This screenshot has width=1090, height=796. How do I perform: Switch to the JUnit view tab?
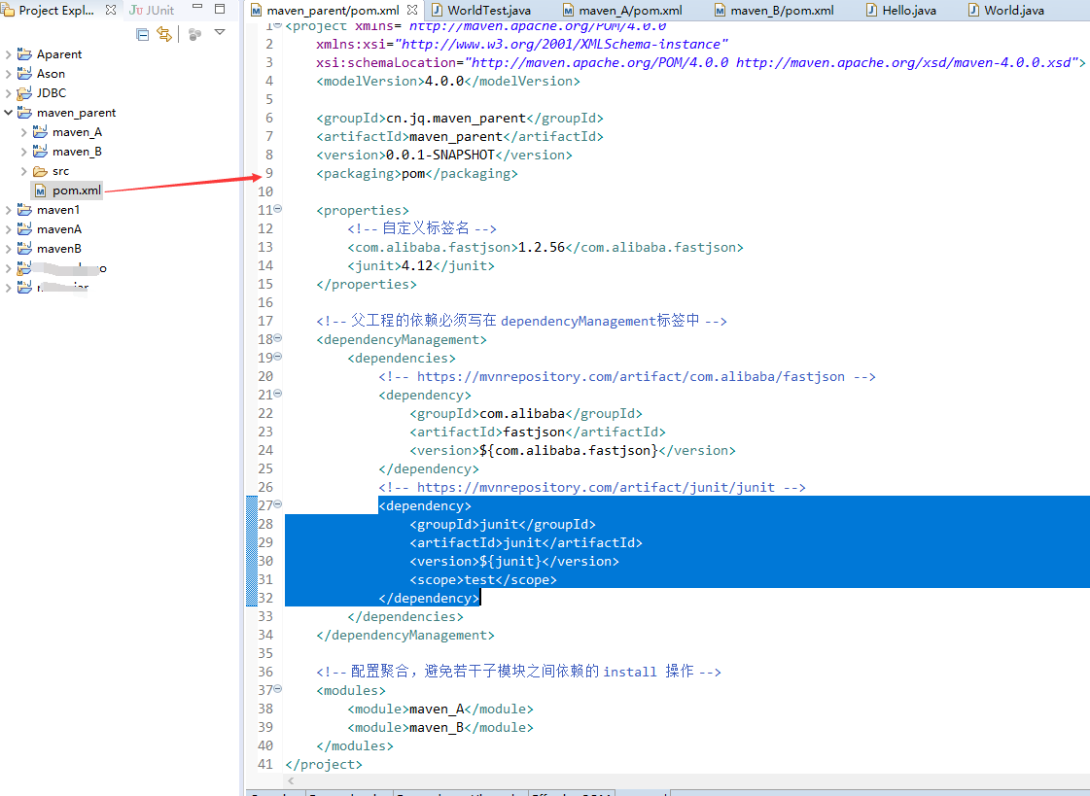tap(152, 10)
